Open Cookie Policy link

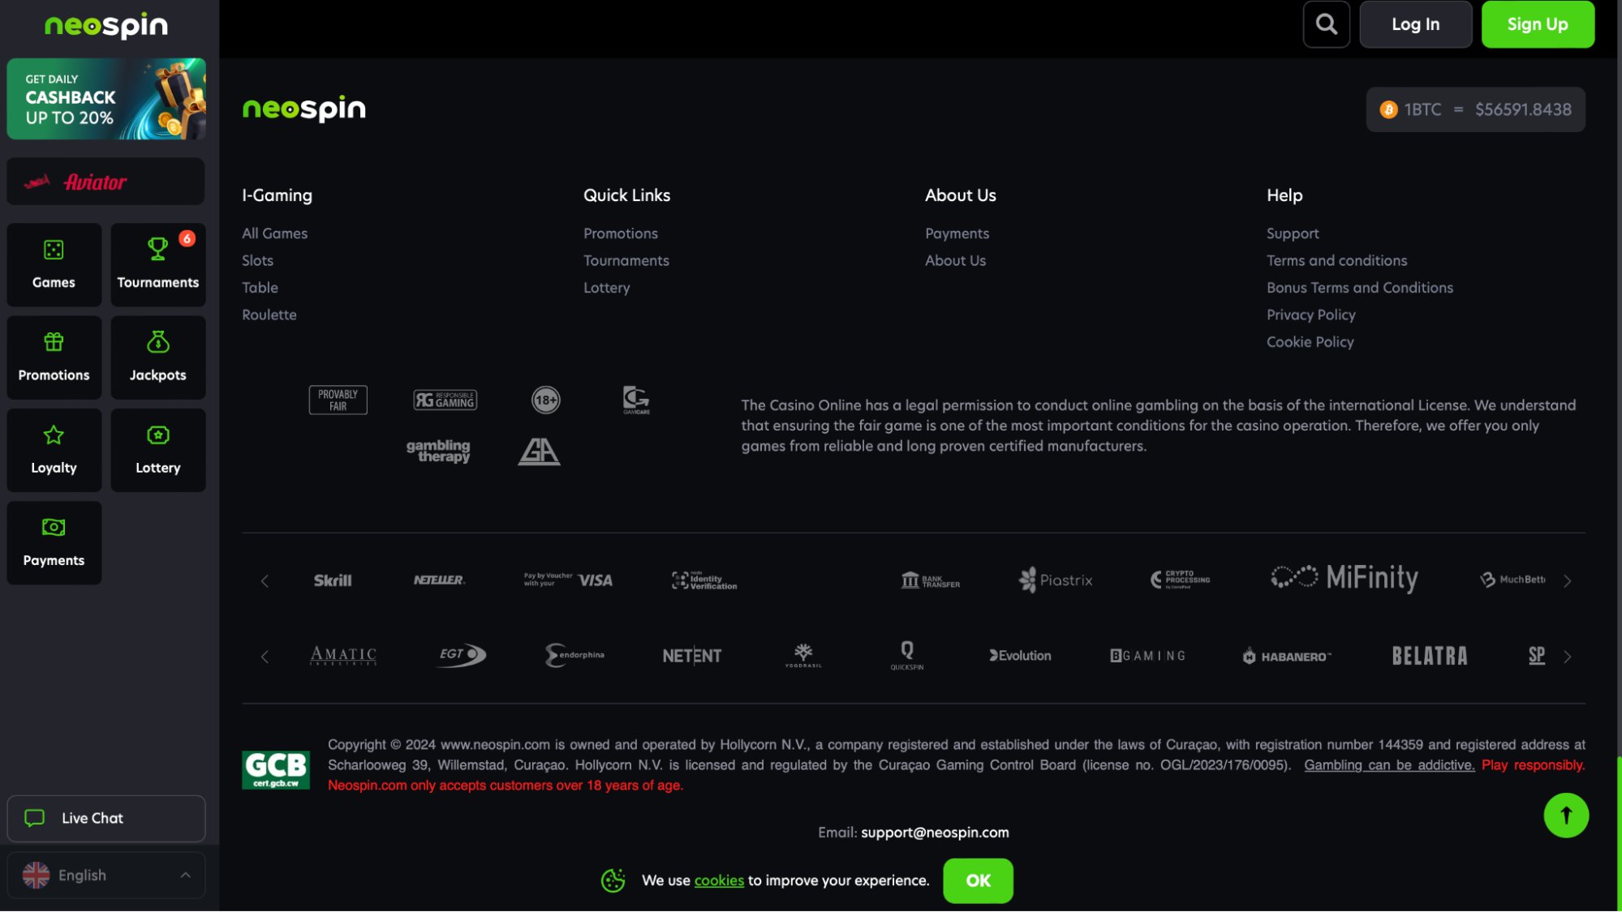[1310, 342]
